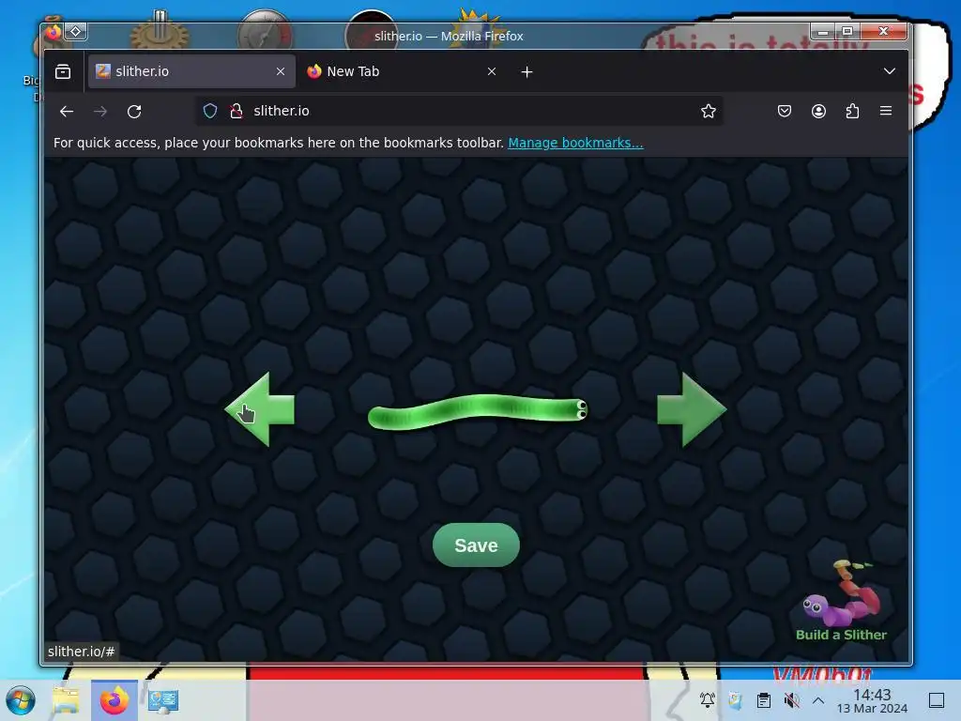Open file manager in taskbar

[x=66, y=700]
